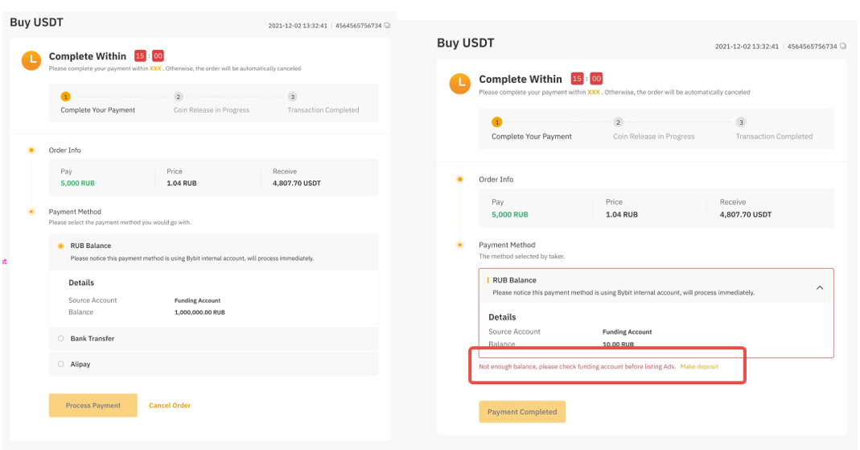This screenshot has width=860, height=450.
Task: Click Transaction Completed step in right panel
Action: tap(773, 137)
